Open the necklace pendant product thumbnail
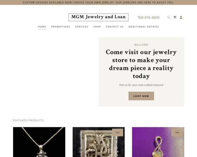Image resolution: width=197 pixels, height=157 pixels. (x=39, y=142)
